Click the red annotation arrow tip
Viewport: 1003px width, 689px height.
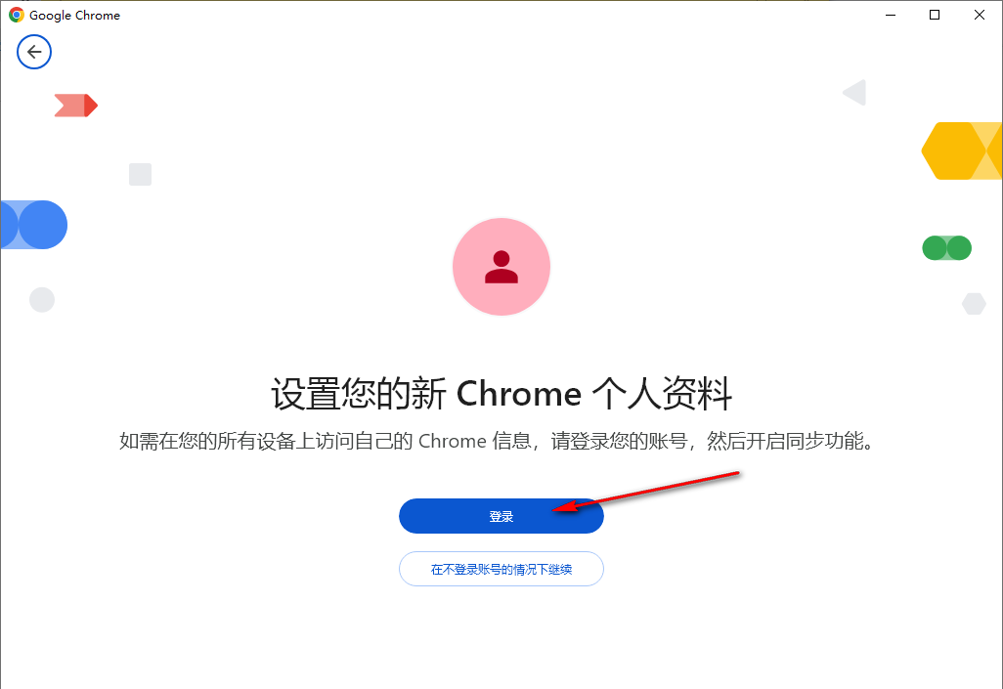click(x=554, y=509)
